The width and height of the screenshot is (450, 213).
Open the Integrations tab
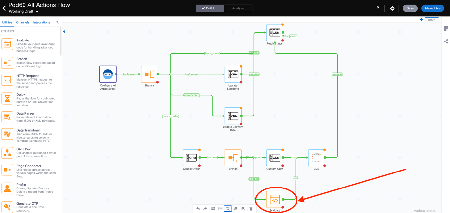point(41,22)
